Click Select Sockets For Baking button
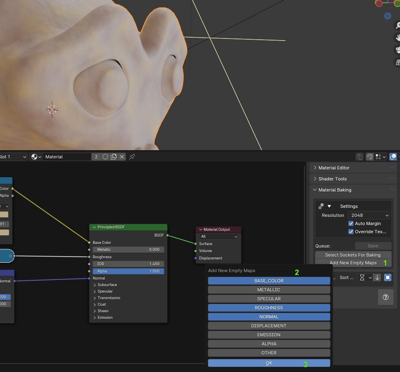Screen dimensions: 400x372 click(x=353, y=255)
